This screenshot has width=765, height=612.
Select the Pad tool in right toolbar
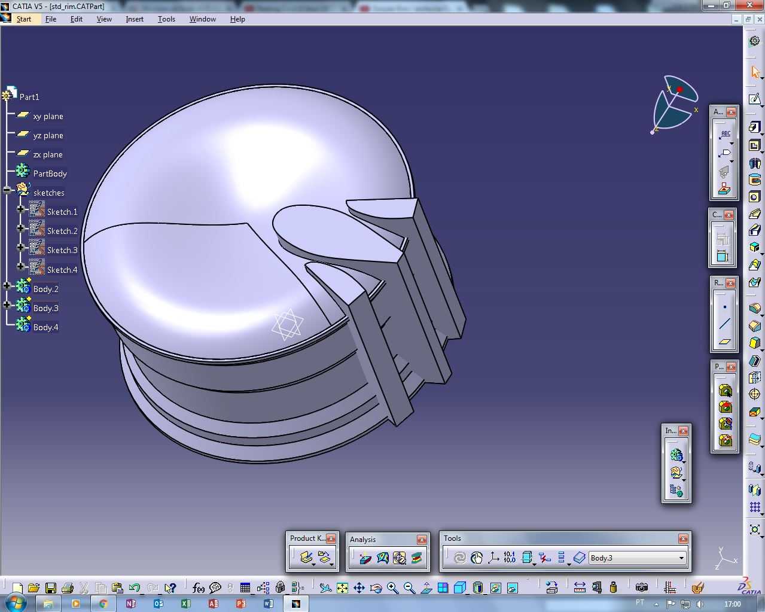(x=755, y=127)
